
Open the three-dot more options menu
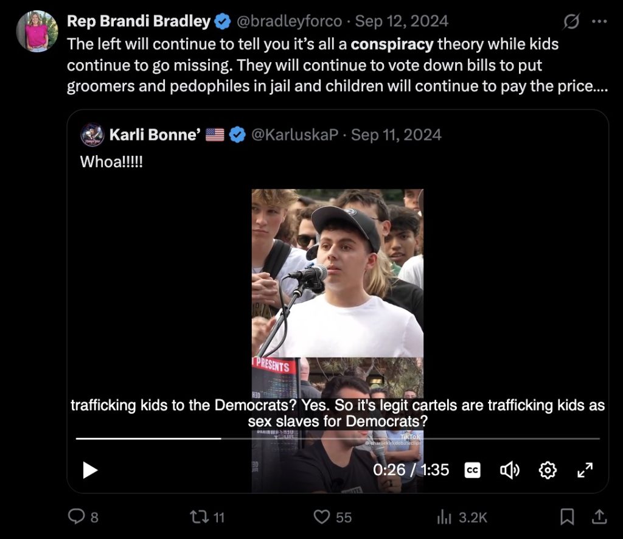(x=599, y=22)
